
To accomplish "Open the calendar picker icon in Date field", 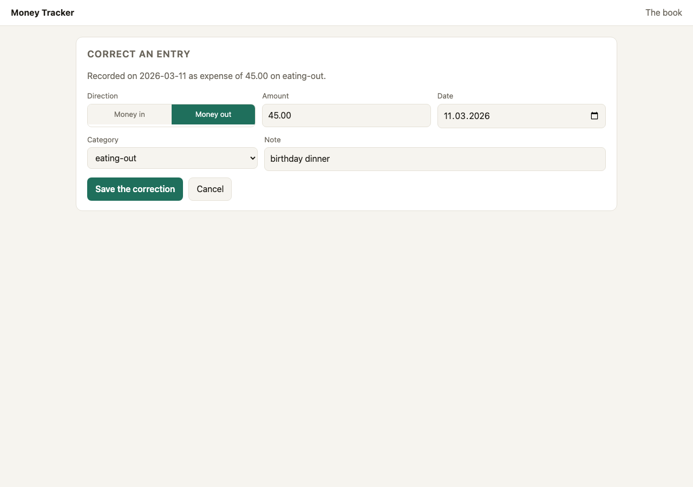I will pyautogui.click(x=594, y=116).
